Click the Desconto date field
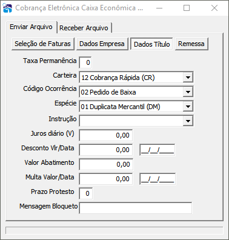229x240 pixels. pos(158,150)
